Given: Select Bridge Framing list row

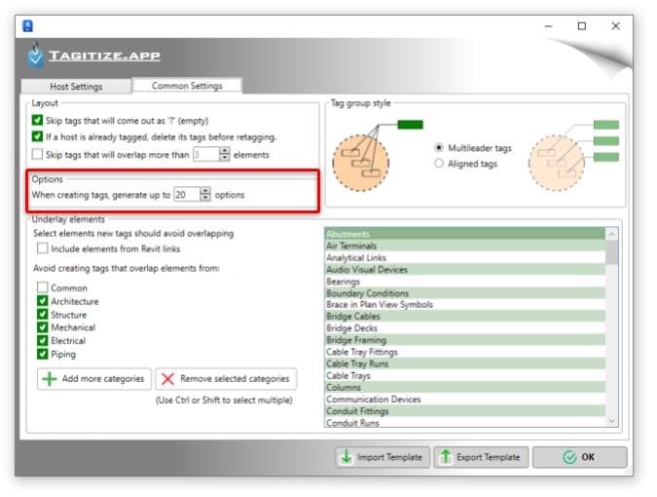Looking at the screenshot, I should tap(465, 340).
